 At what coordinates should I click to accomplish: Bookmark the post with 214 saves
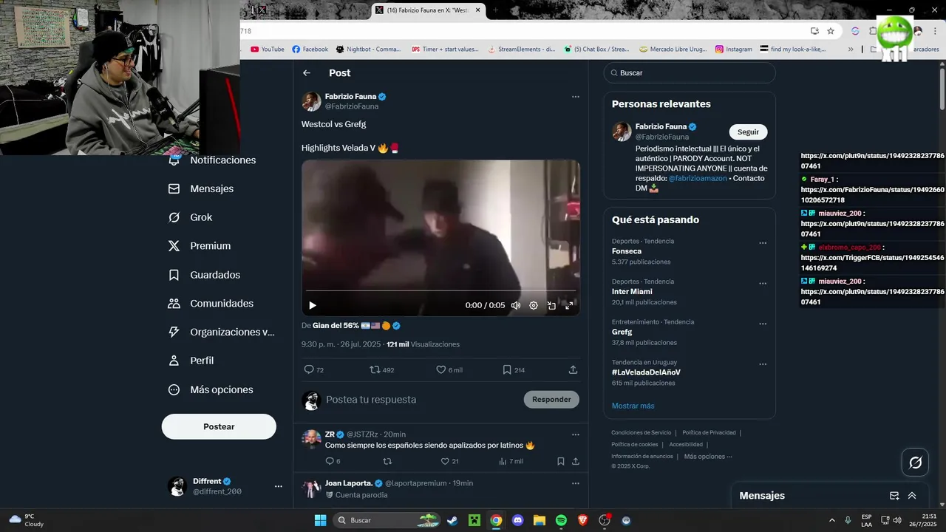click(x=507, y=369)
